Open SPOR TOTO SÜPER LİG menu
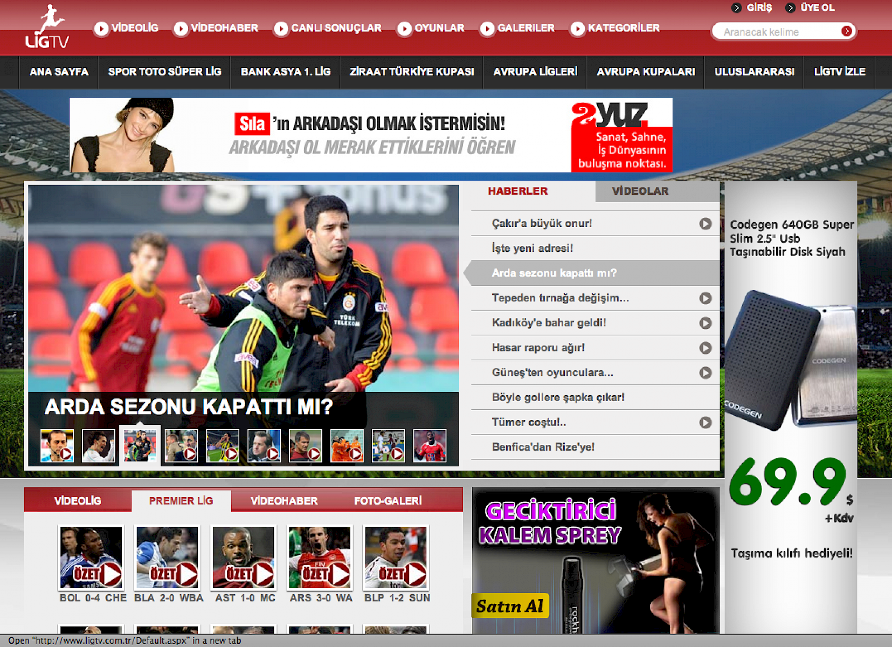Image resolution: width=892 pixels, height=647 pixels. (x=164, y=72)
